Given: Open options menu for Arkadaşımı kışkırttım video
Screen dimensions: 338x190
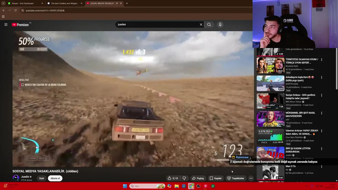Looking at the screenshot, I should click(321, 78).
